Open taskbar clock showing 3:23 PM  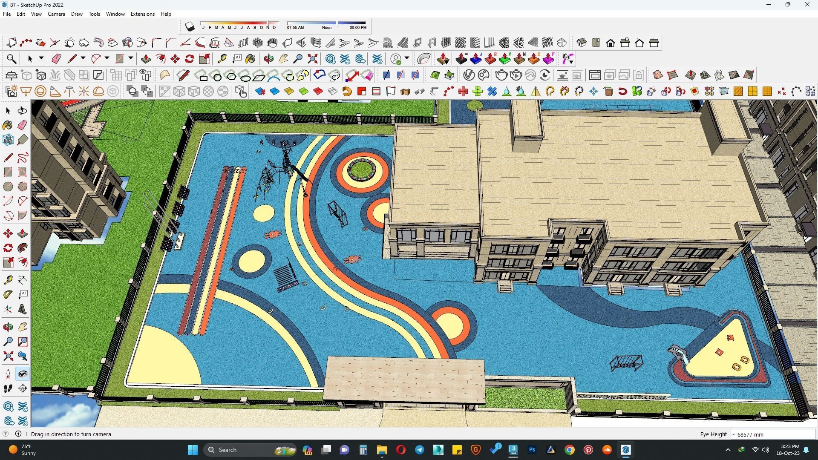point(788,450)
